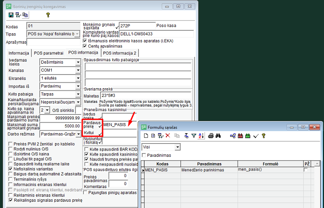The width and height of the screenshot is (324, 208).
Task: Click the lookup checkmark beside Kvitui
Action: 100,134
